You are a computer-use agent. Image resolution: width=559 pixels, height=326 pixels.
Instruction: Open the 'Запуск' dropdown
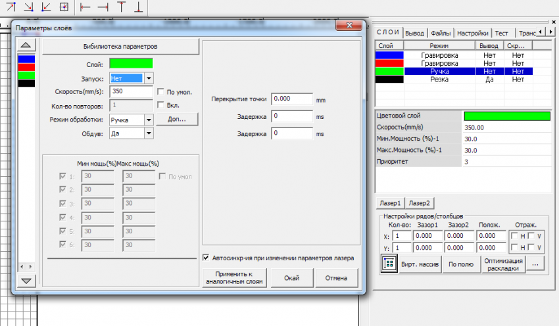[148, 78]
